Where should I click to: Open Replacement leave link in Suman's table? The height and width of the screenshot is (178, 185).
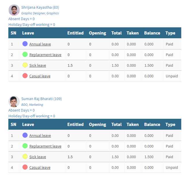pyautogui.click(x=45, y=146)
